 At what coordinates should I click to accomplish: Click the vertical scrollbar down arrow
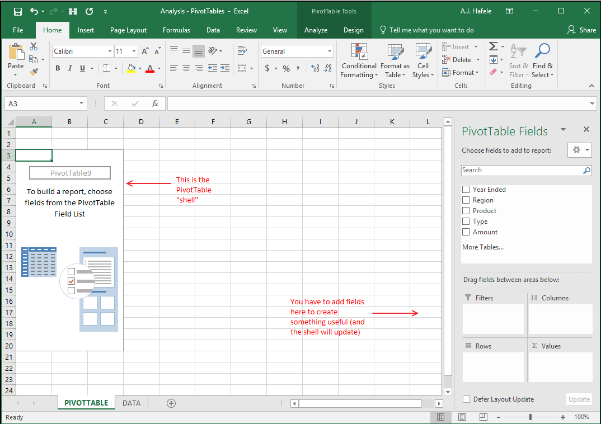coord(448,392)
